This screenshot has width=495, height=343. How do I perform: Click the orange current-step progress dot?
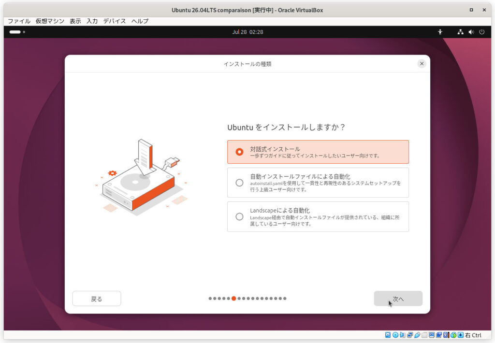tap(233, 299)
